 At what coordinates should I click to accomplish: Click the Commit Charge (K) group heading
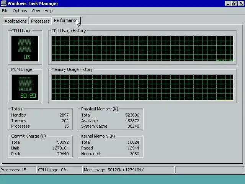(x=28, y=136)
